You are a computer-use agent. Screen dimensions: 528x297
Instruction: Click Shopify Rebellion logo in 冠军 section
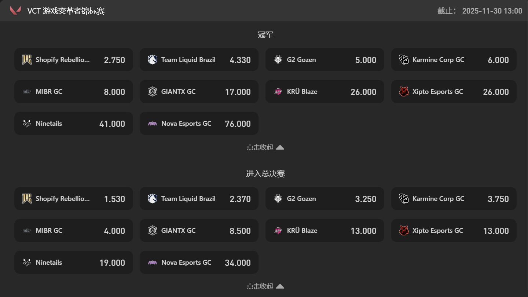(27, 60)
